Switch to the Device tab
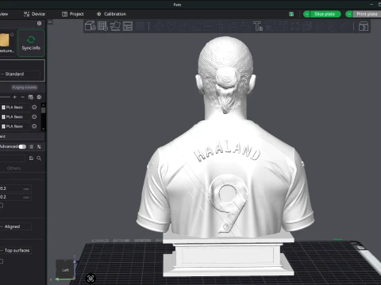The width and height of the screenshot is (381, 285). tap(34, 14)
